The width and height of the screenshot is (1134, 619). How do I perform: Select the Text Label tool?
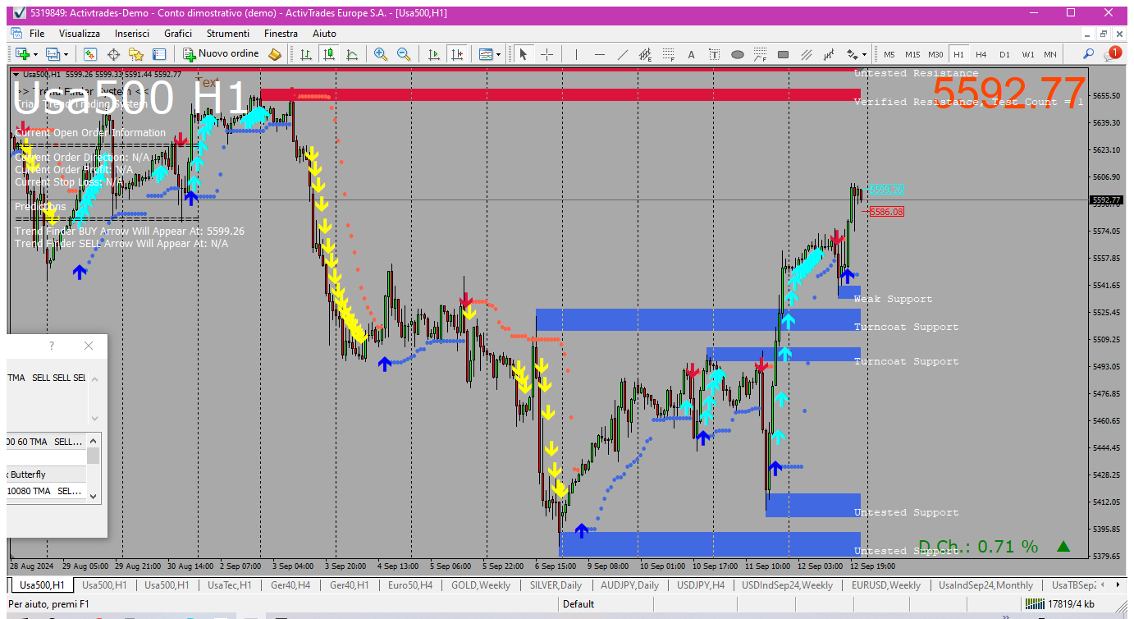pos(715,54)
